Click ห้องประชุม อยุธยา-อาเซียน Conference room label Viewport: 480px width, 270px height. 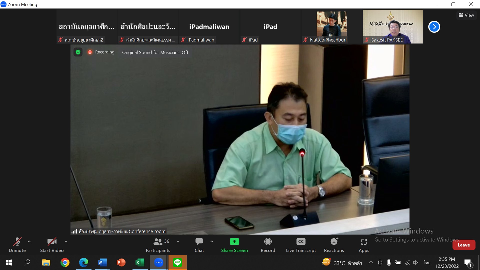(122, 231)
